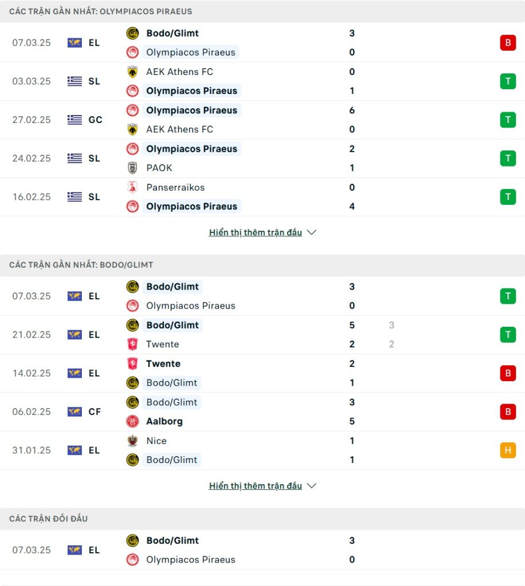
Task: Click AEK Athens FC crest in 03.03.25 match
Action: pyautogui.click(x=132, y=72)
